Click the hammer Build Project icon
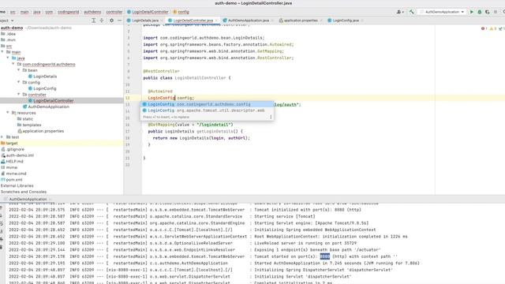Viewport: 505px width, 284px height. coord(411,12)
